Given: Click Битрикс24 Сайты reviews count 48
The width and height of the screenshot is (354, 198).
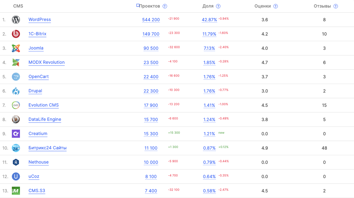Looking at the screenshot, I should pyautogui.click(x=324, y=148).
